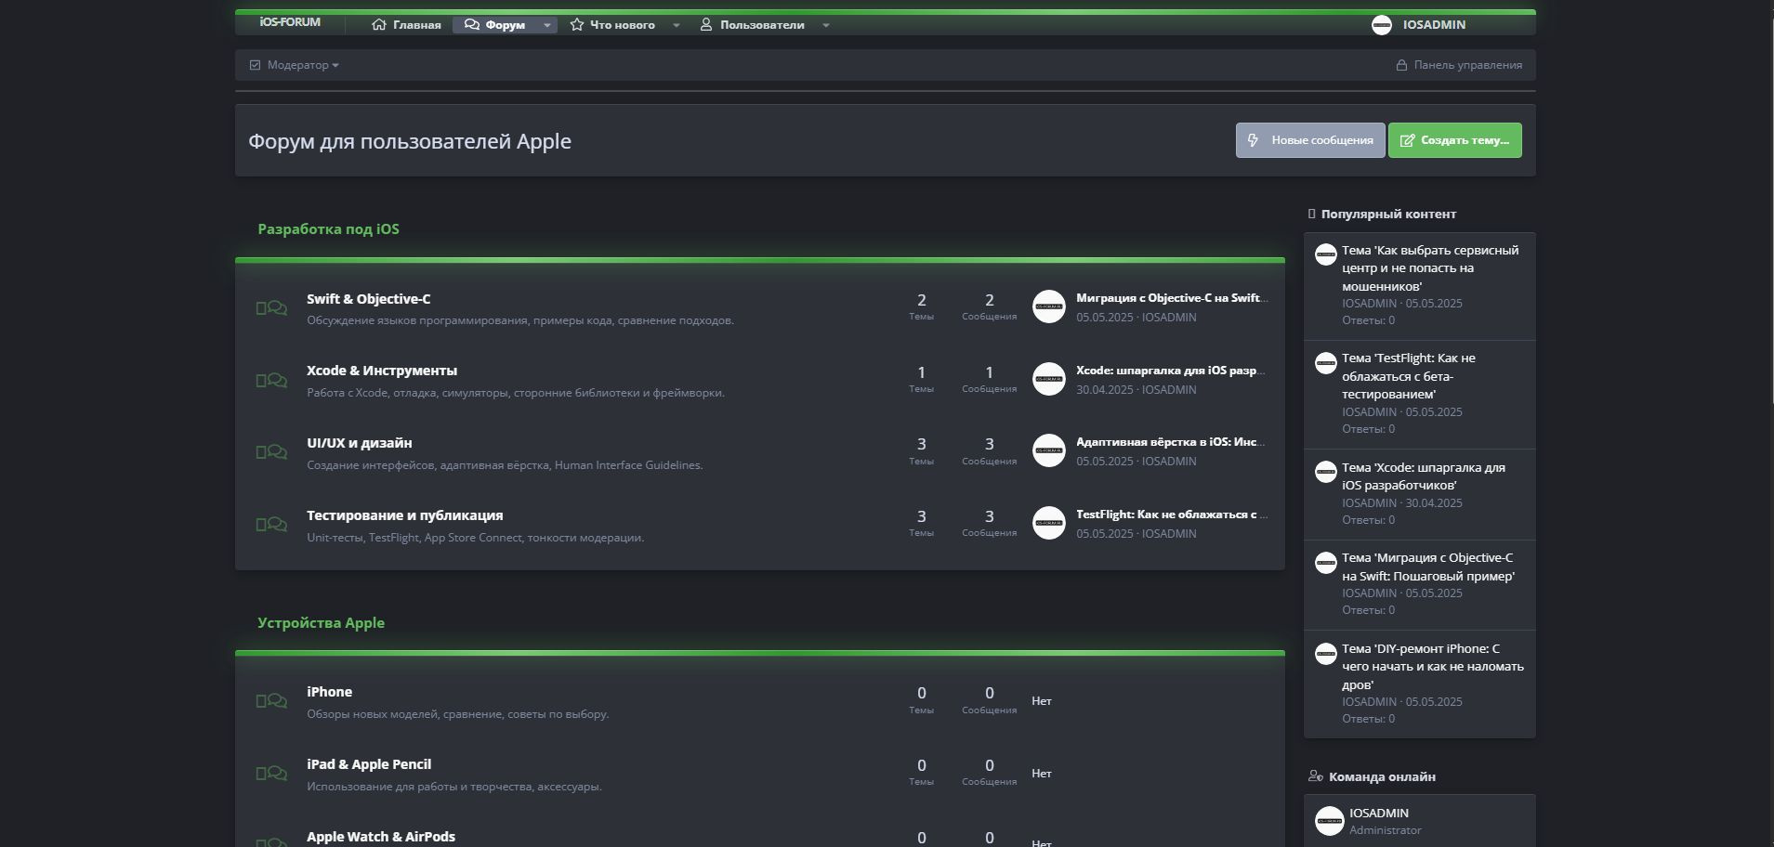Click the iOS-FORUM logo
The image size is (1774, 847).
coord(290,22)
